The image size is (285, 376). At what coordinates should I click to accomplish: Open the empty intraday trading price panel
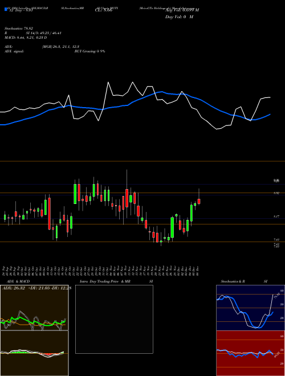tap(114, 319)
